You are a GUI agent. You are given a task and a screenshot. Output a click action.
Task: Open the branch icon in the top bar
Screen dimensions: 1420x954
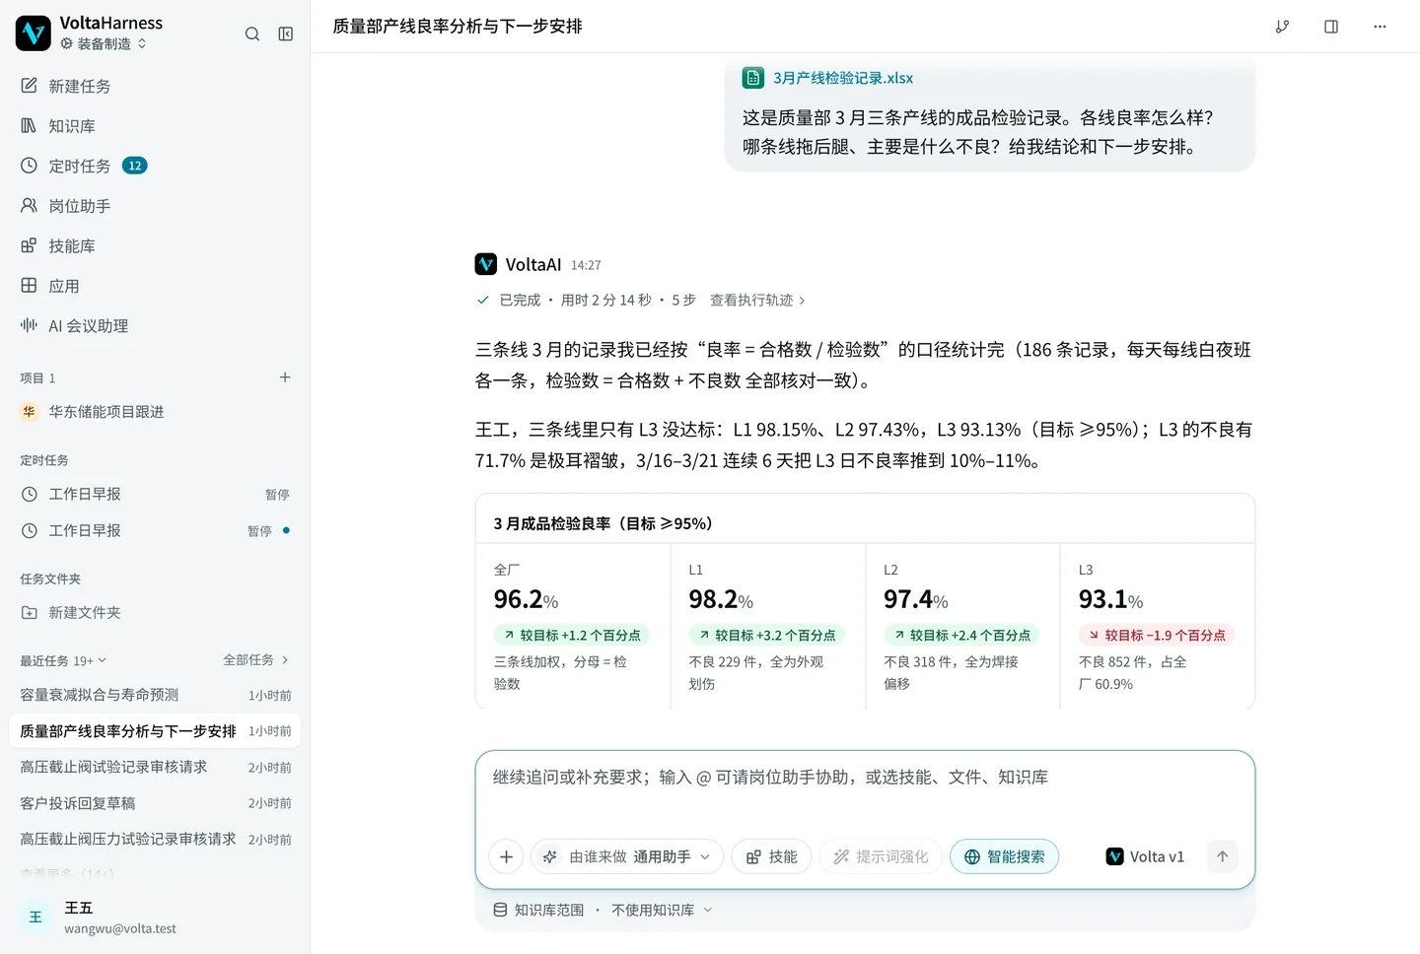pyautogui.click(x=1282, y=27)
